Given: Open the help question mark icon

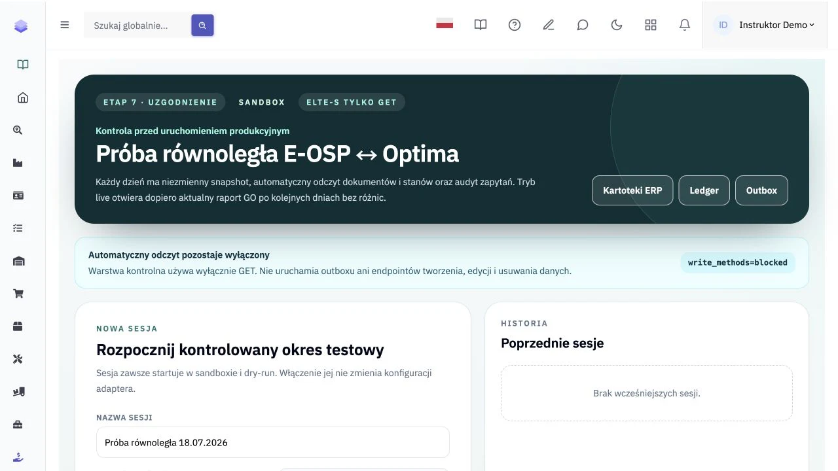Looking at the screenshot, I should click(515, 25).
